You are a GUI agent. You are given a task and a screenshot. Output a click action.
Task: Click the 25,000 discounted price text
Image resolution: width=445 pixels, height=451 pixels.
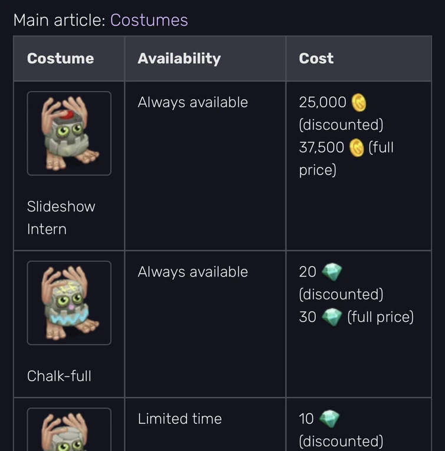tap(322, 103)
